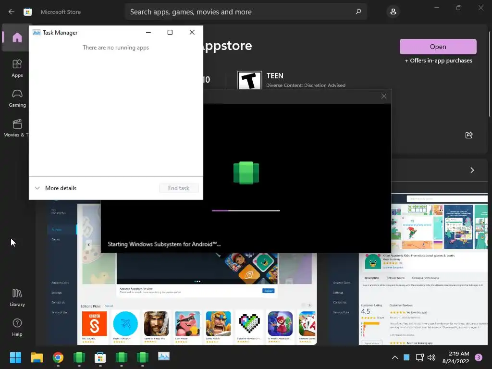Screen dimensions: 492x369
Task: Click End task in Task Manager
Action: [x=179, y=188]
